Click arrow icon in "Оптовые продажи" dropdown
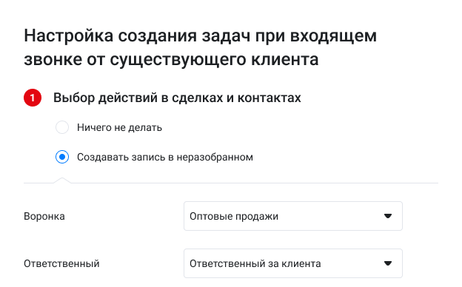Screen dimensions: 462x287 (388, 216)
